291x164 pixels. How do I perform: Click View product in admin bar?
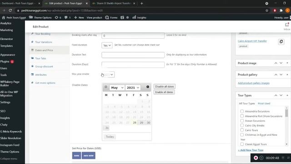(x=94, y=17)
